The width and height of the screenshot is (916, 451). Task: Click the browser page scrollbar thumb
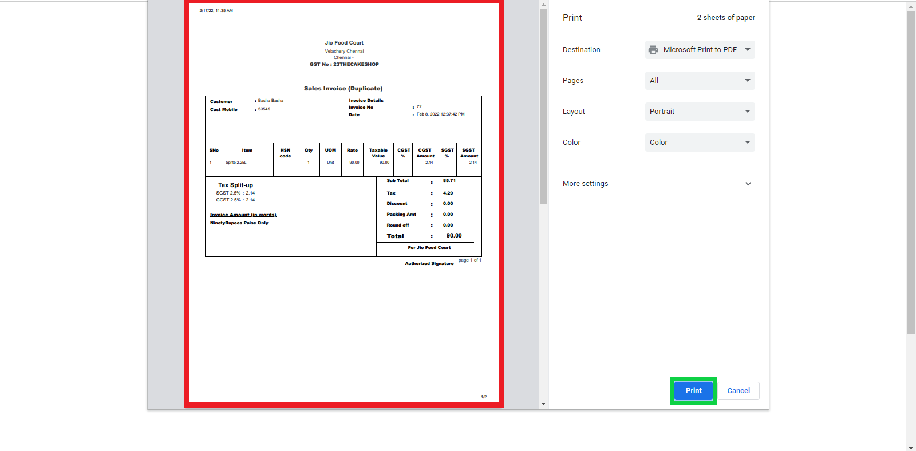(x=911, y=173)
